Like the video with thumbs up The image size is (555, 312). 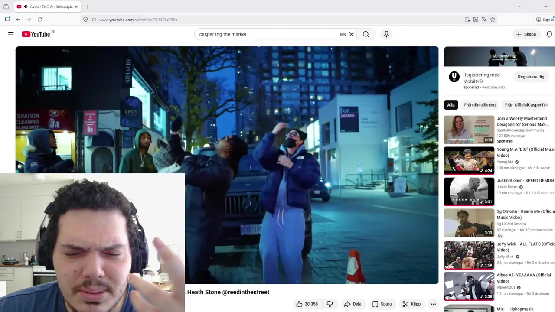coord(307,304)
